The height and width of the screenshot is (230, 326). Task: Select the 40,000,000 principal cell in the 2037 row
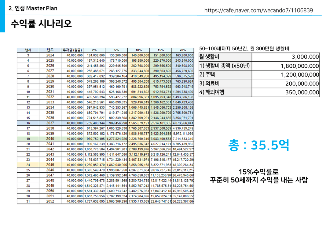coord(72,123)
